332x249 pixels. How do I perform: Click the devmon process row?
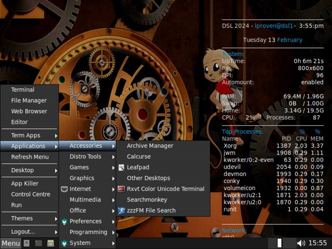coord(273,174)
